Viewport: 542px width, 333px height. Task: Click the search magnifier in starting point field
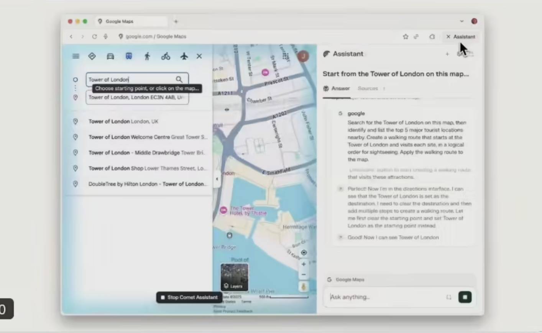coord(179,79)
